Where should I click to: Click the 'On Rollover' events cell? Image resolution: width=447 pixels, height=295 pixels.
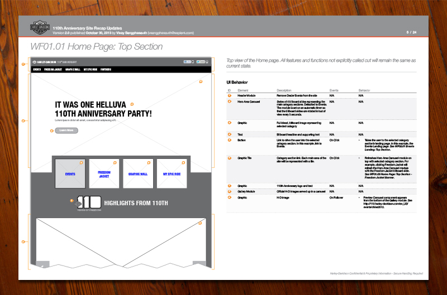(336, 197)
